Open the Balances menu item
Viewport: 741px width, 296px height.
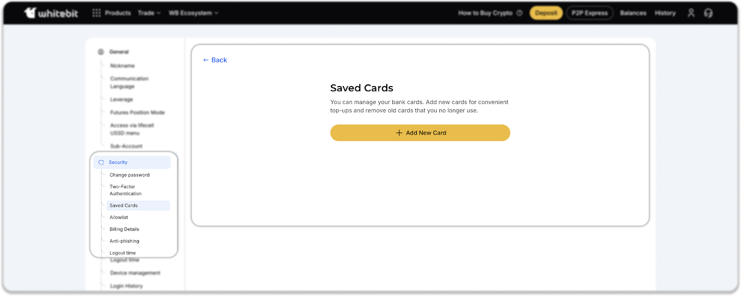[x=633, y=13]
